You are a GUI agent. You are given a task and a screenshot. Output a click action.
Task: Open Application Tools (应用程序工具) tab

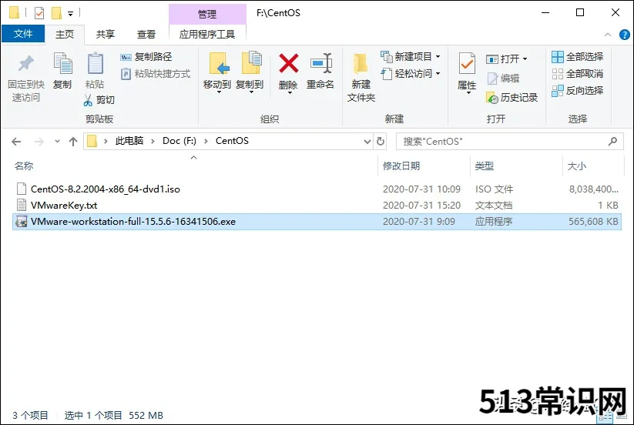tap(207, 35)
